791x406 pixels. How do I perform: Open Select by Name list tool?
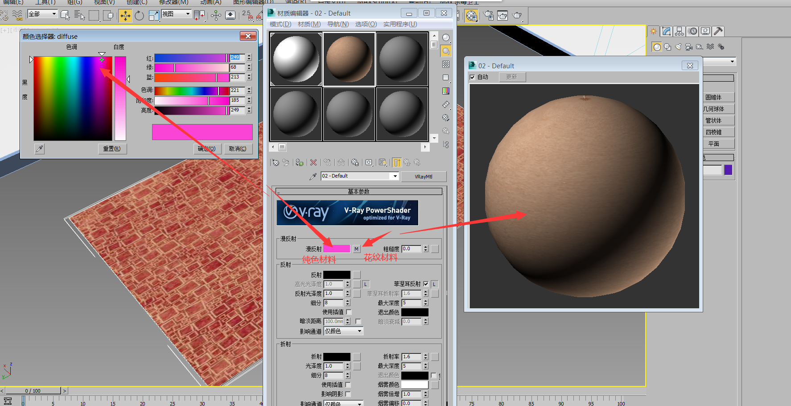tap(79, 16)
